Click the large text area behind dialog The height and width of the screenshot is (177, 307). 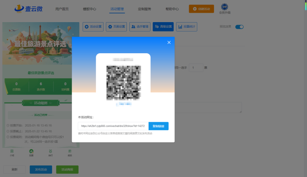click(208, 107)
